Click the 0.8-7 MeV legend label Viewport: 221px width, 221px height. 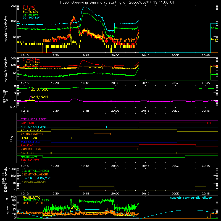[30, 65]
